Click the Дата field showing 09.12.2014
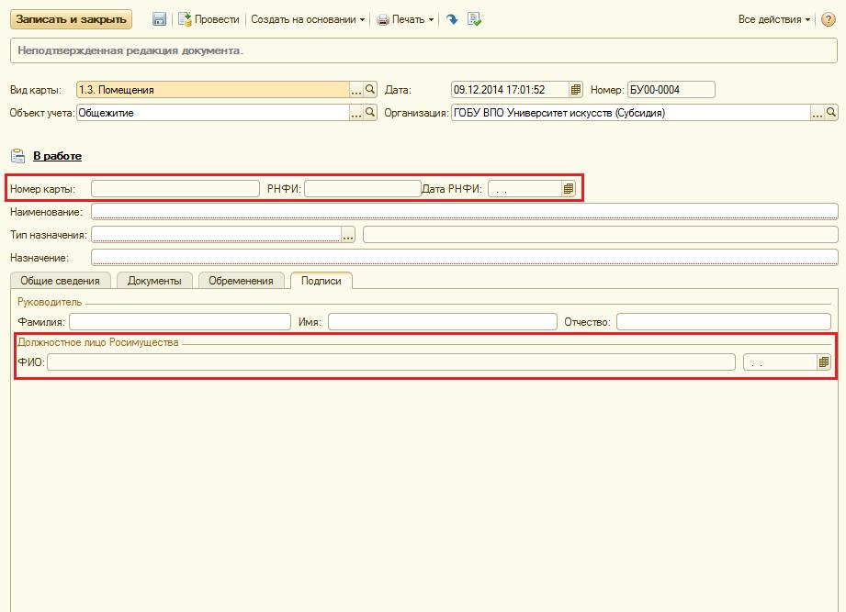Image resolution: width=846 pixels, height=612 pixels. 510,89
